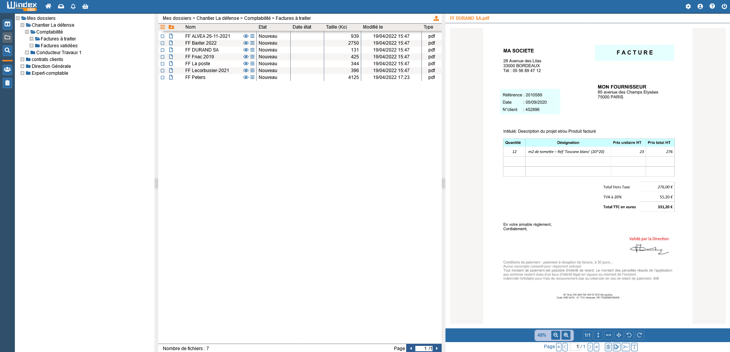Open notifications bell
Viewport: 730px width, 352px height.
73,6
